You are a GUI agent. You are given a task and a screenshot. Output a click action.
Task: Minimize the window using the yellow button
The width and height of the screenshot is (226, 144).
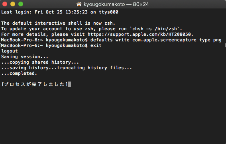13,4
